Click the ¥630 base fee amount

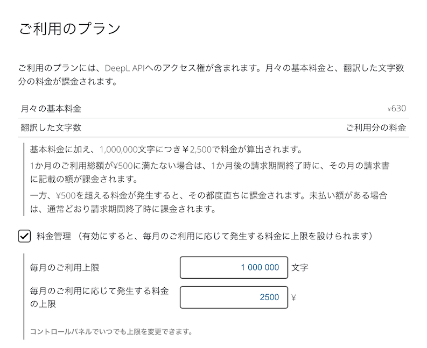click(397, 109)
